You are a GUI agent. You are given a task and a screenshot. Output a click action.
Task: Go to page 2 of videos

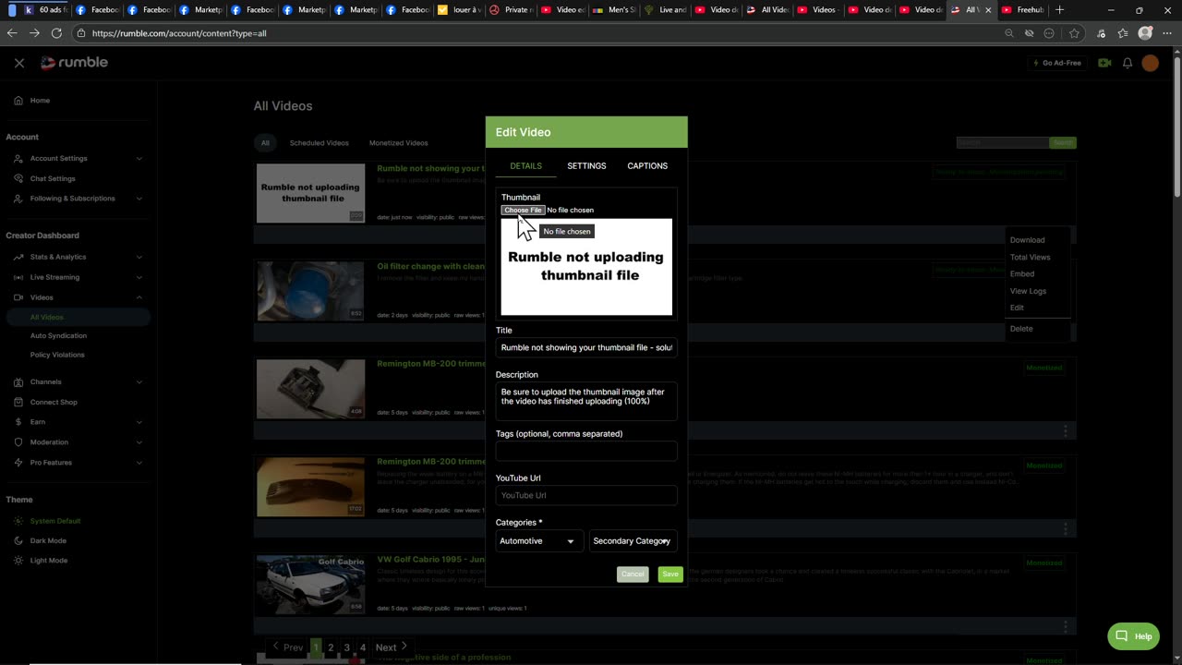click(x=331, y=647)
